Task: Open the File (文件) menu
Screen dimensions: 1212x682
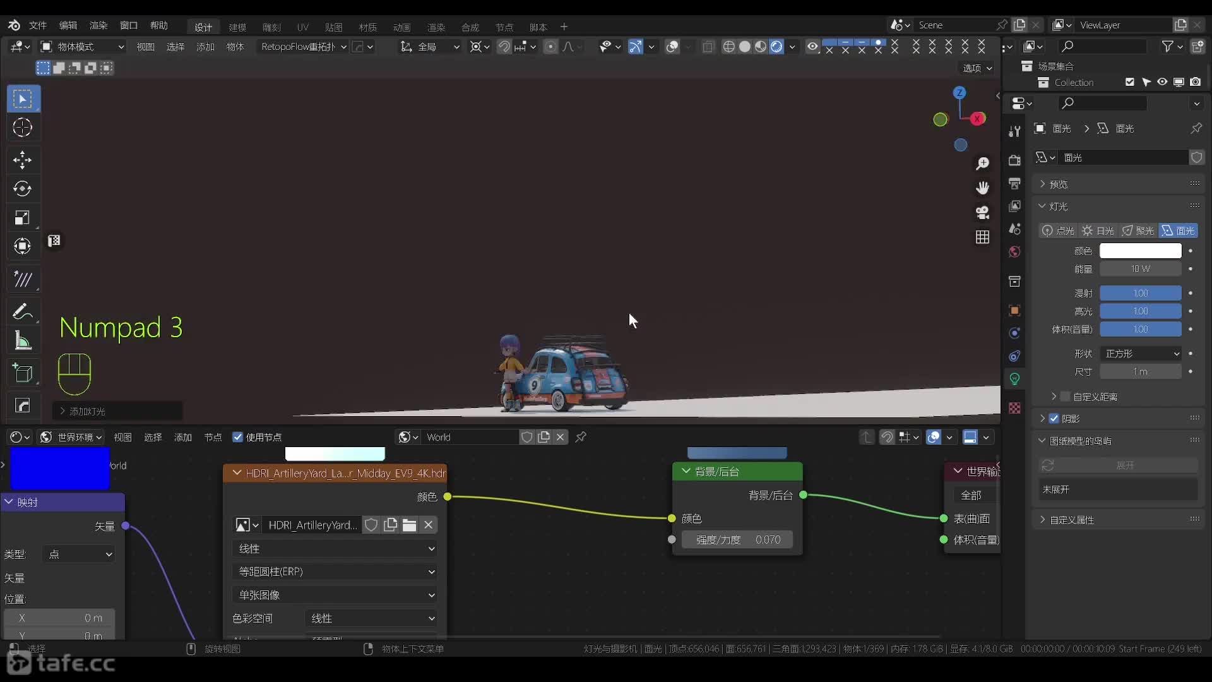Action: (38, 25)
